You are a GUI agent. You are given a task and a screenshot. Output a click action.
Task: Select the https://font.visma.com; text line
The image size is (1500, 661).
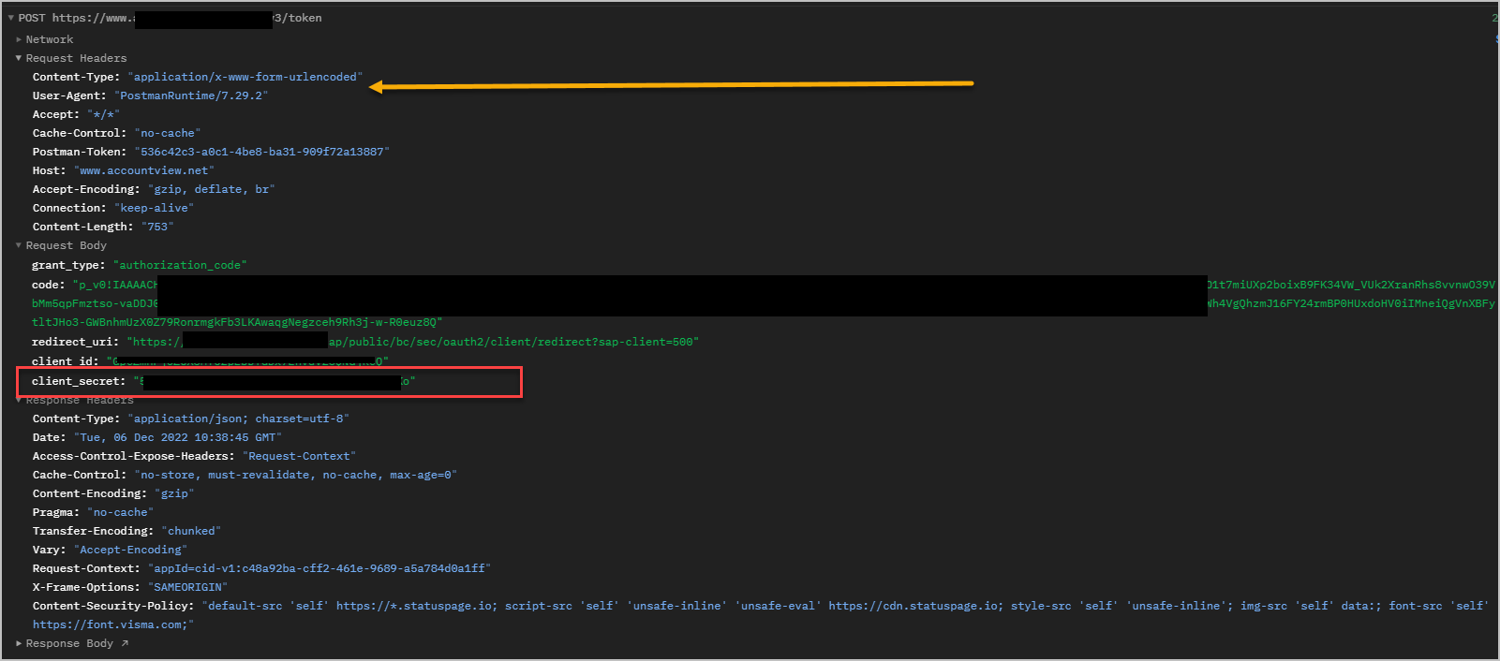tap(112, 624)
